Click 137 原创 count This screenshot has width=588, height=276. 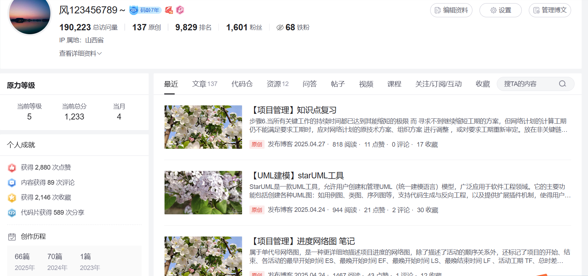tap(147, 27)
